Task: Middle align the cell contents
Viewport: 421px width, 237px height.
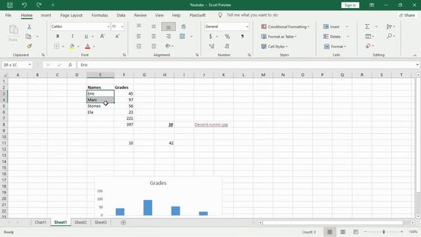Action: pos(153,26)
